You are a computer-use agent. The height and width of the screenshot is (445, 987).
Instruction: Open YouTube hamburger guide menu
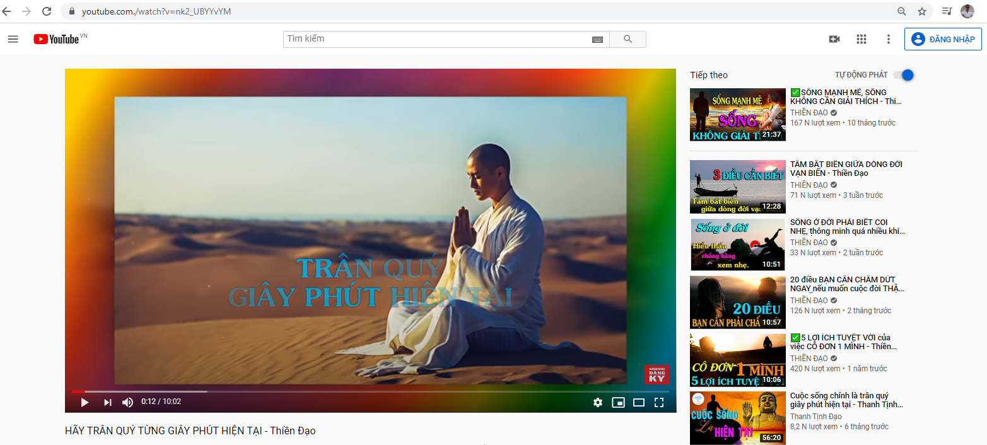[x=13, y=39]
